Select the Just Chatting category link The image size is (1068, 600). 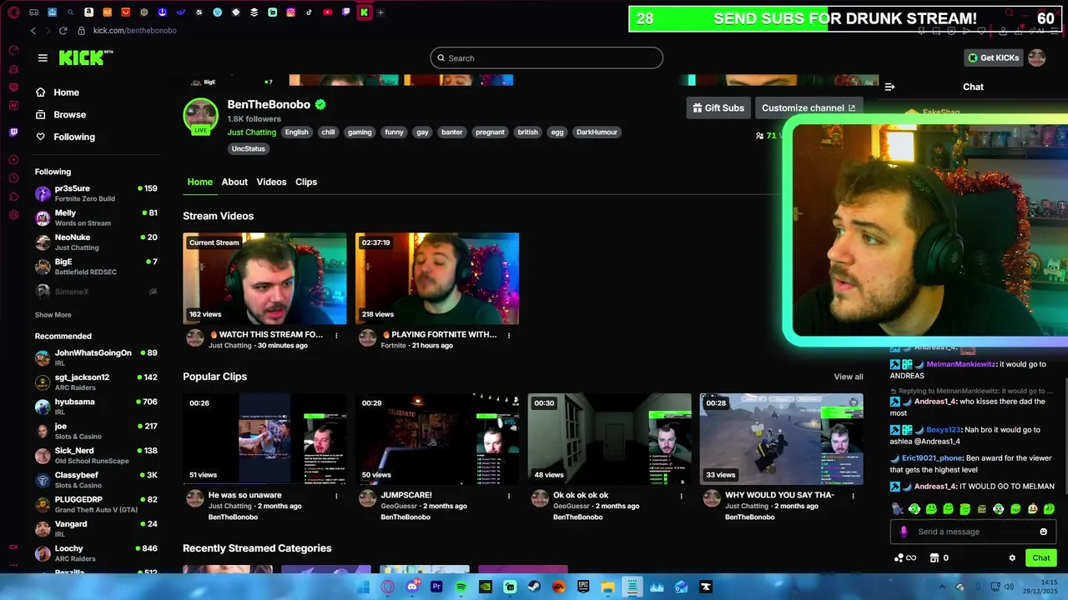click(x=252, y=132)
